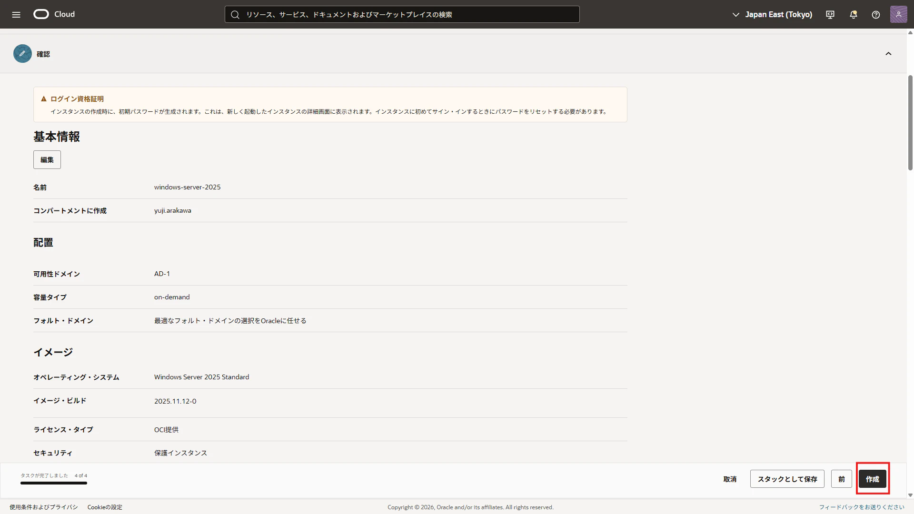Open 使用条件およびプライバシ link
Screen dimensions: 914x514
[x=44, y=507]
